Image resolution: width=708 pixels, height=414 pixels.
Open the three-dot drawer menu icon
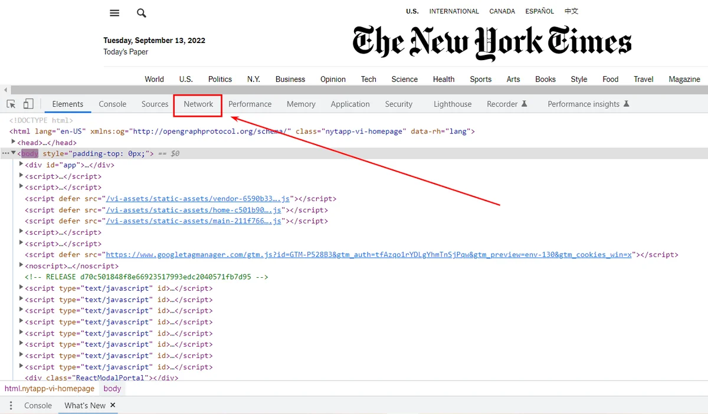coord(11,406)
